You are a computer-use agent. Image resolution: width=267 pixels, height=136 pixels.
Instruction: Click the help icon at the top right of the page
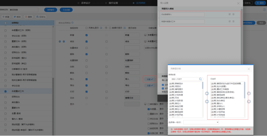[x=264, y=10]
